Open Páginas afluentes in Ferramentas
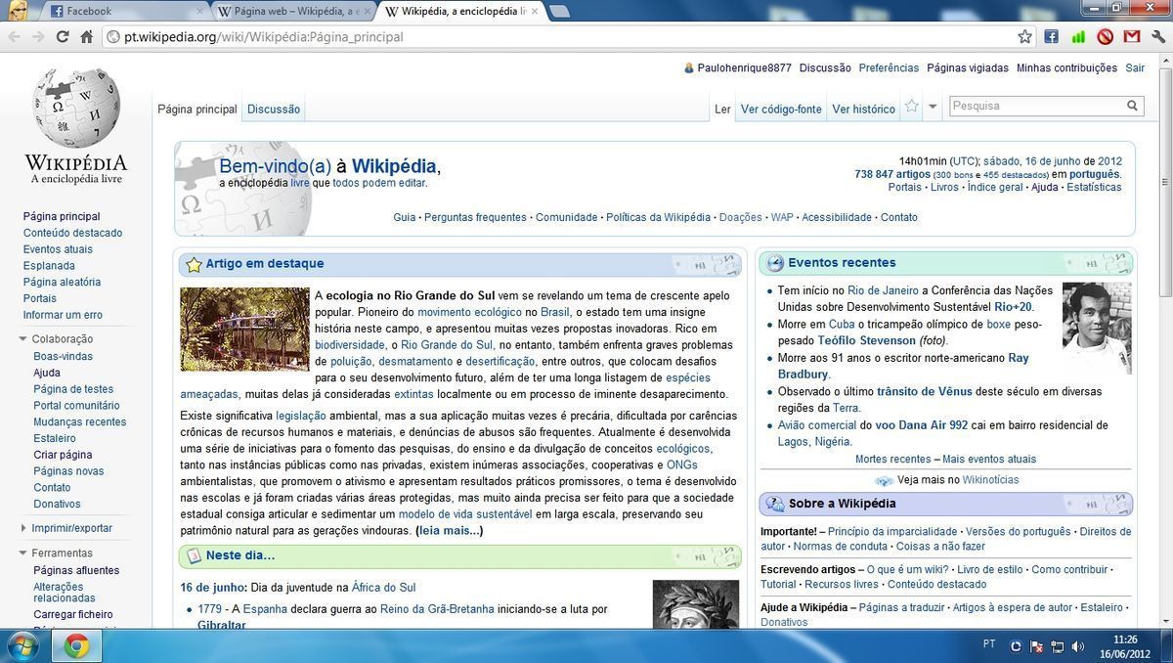This screenshot has width=1173, height=663. click(76, 571)
